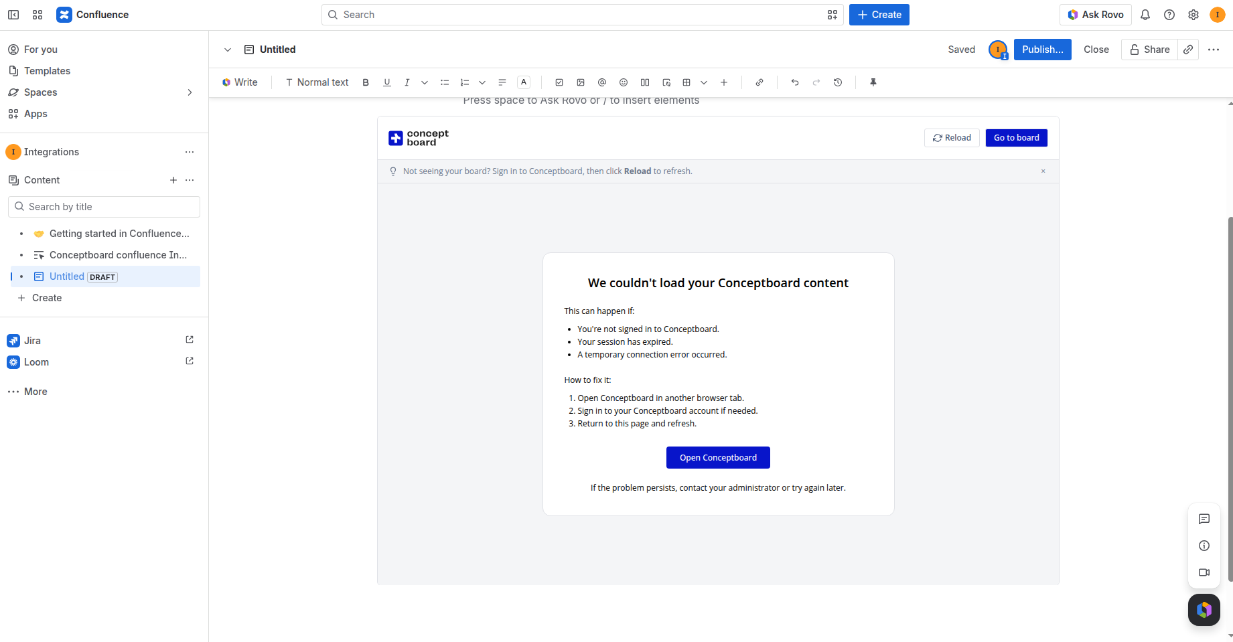The height and width of the screenshot is (642, 1233).
Task: Open Content more actions menu
Action: click(190, 180)
